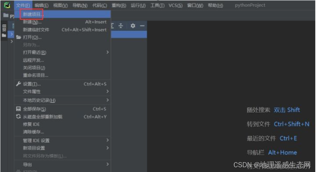This screenshot has height=172, width=316.
Task: Open the 编辑(E) menu
Action: (42, 5)
